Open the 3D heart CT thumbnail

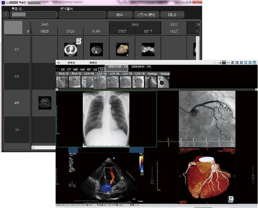tap(122, 49)
